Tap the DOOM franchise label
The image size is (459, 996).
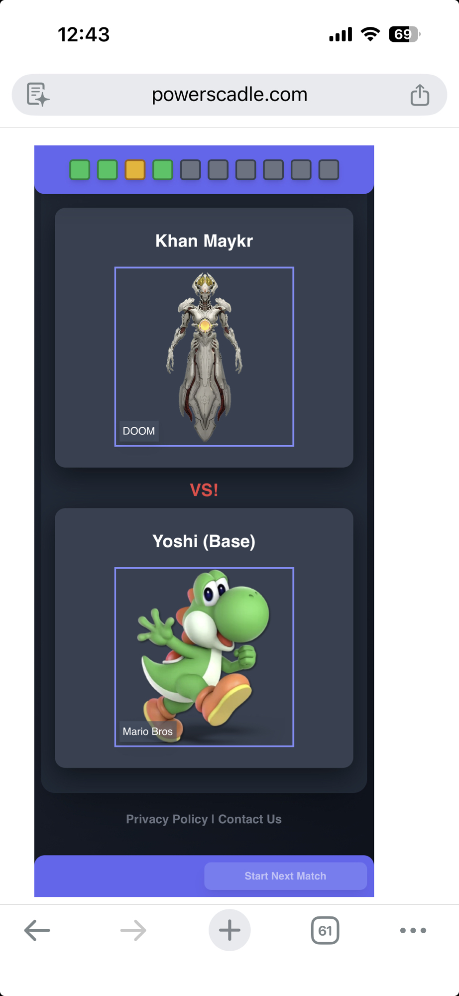coord(139,431)
